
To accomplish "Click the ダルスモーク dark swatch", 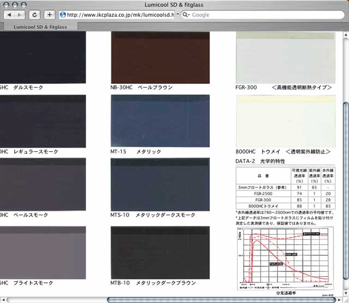I will 43,57.
